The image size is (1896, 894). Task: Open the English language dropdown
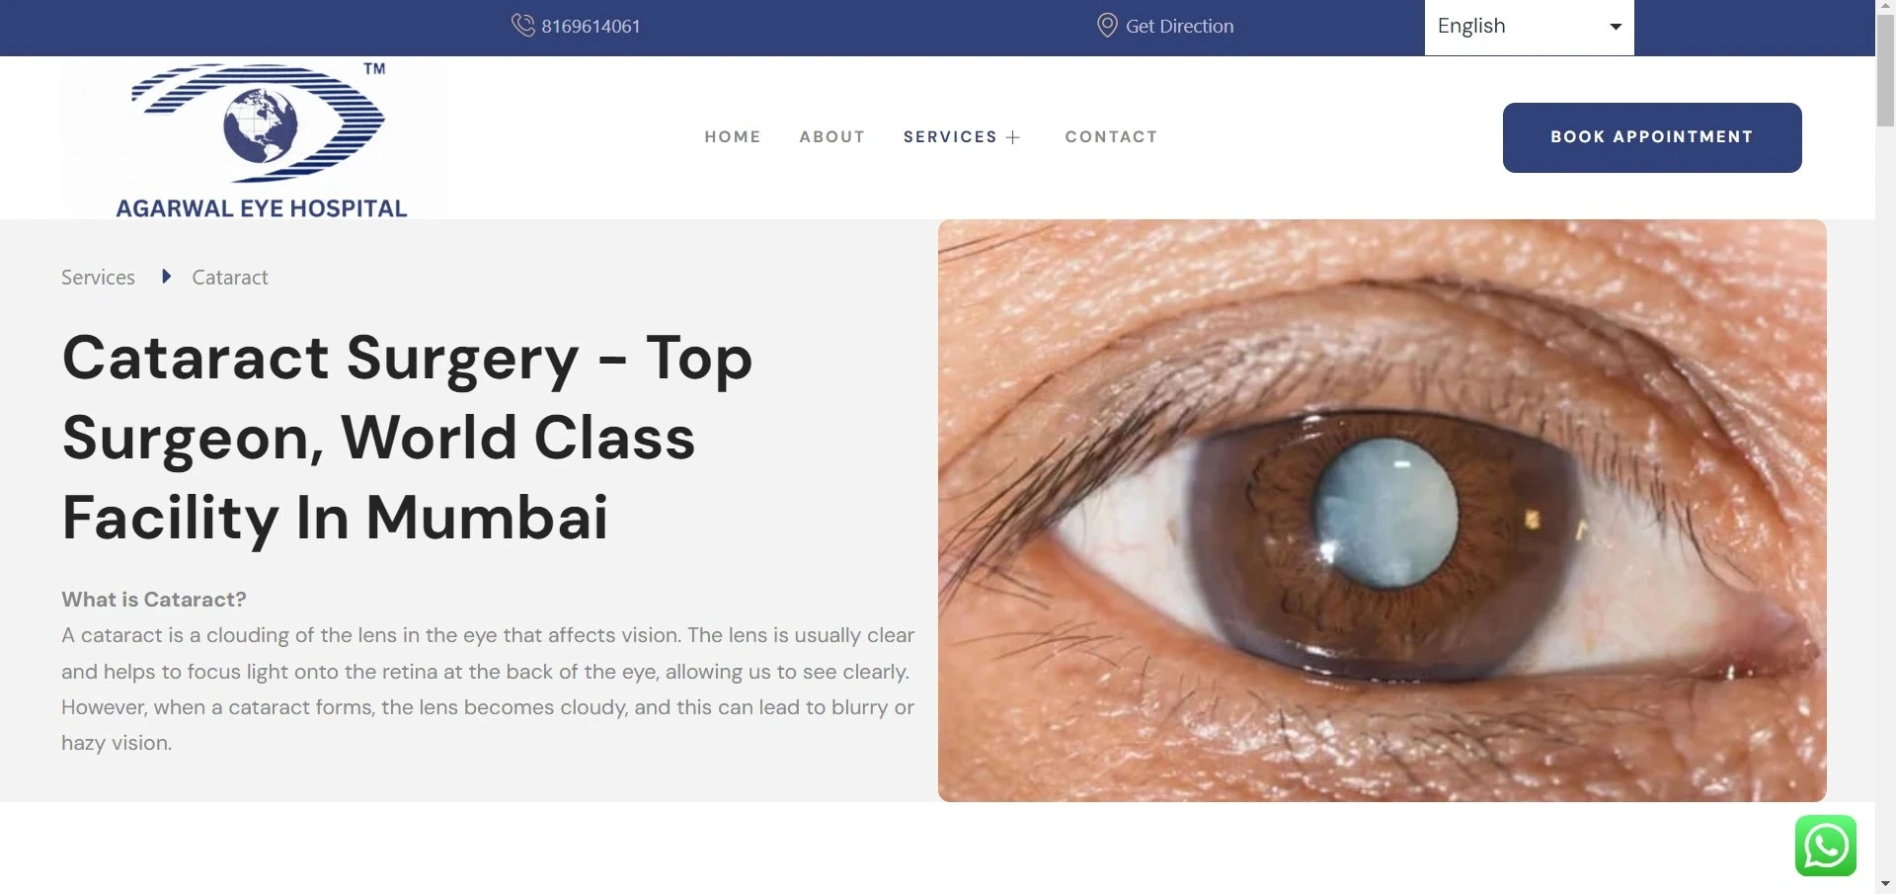coord(1529,27)
